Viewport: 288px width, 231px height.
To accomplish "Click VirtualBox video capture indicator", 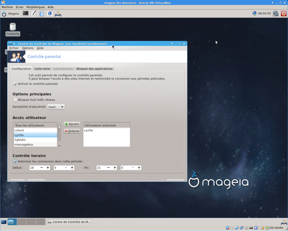I will [x=251, y=228].
